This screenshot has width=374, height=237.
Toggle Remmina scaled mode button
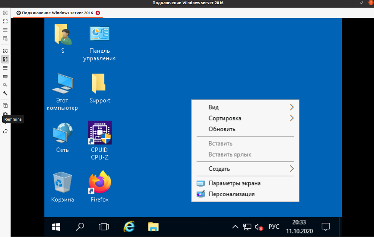coord(5,59)
